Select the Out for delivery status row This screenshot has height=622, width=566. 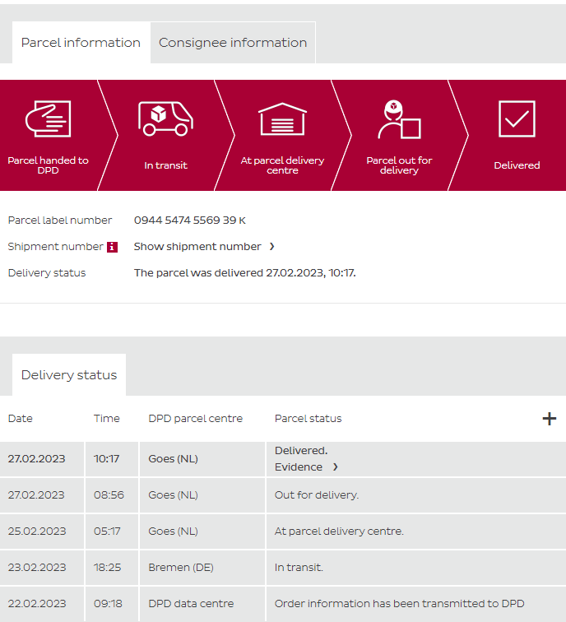[x=317, y=495]
